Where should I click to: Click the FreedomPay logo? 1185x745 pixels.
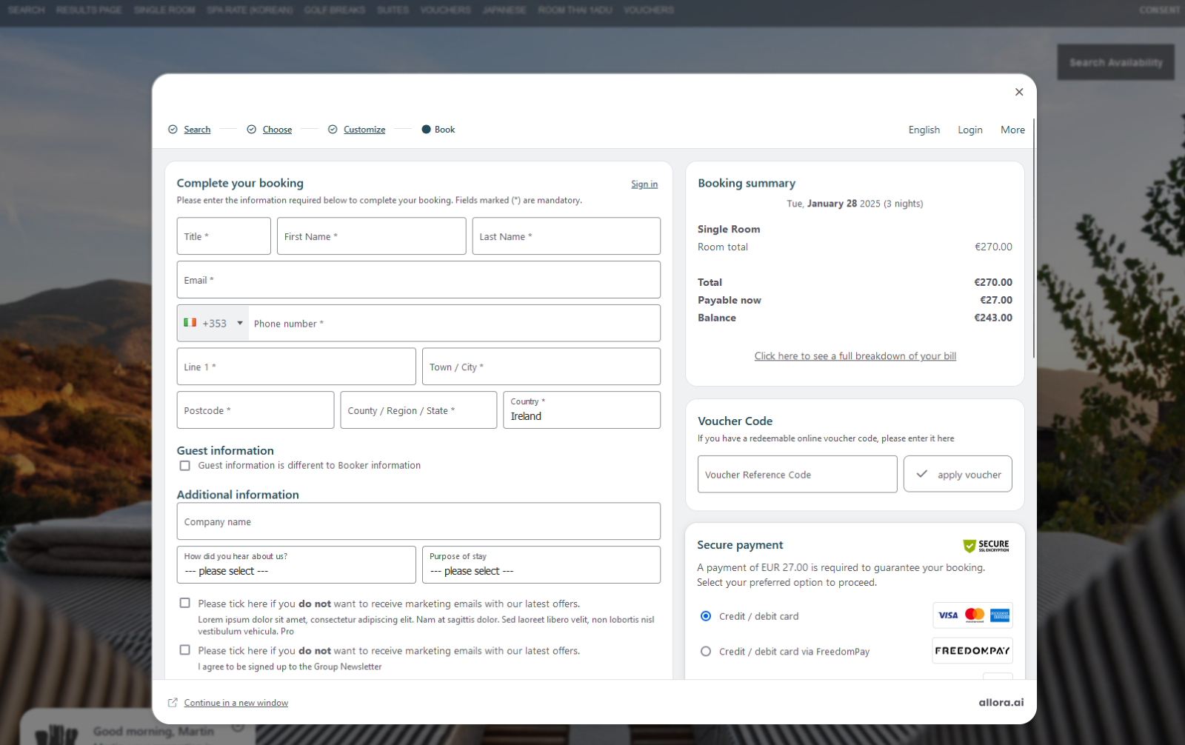point(972,651)
